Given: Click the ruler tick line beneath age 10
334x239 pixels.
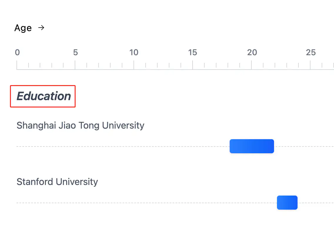Looking at the screenshot, I should click(x=134, y=65).
